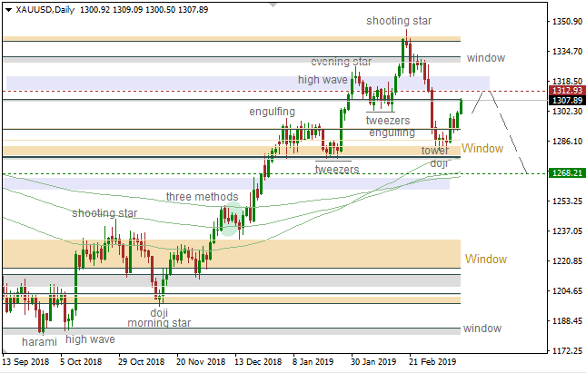Click the "three methods" pattern annotation
586x373 pixels.
point(202,197)
